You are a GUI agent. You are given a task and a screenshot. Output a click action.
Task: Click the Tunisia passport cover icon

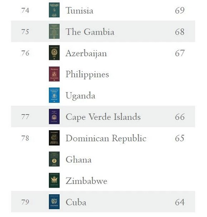[x=54, y=10]
